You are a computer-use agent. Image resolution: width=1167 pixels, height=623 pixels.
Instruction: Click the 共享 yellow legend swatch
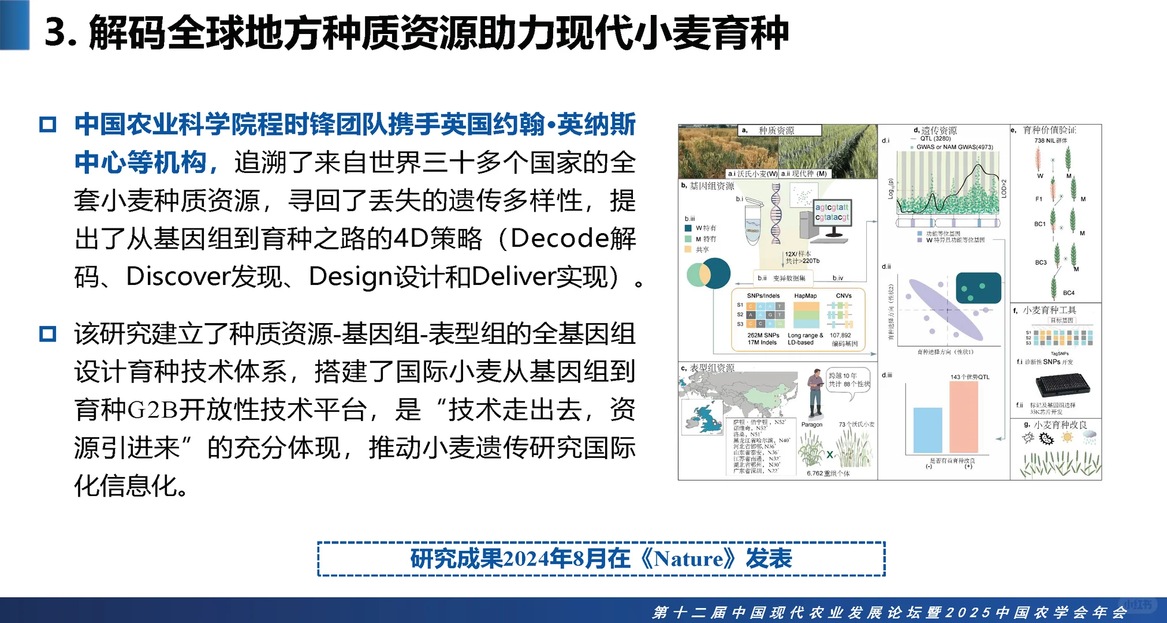click(688, 249)
